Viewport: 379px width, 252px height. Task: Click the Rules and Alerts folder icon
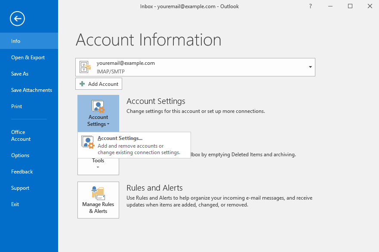coord(98,193)
